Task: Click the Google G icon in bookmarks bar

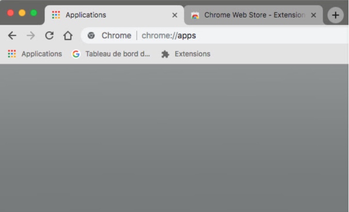Action: click(x=76, y=54)
